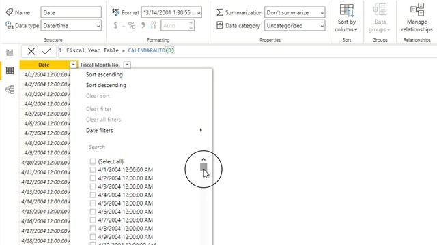Click the Fiscal Month No. column header
437x245 pixels.
point(100,65)
